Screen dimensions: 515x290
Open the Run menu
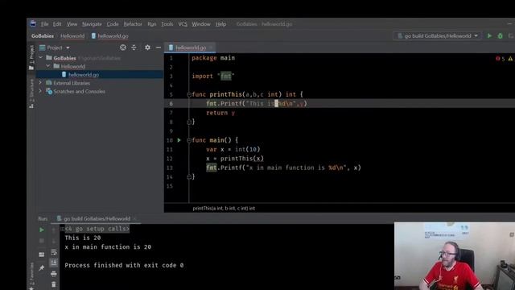(152, 24)
